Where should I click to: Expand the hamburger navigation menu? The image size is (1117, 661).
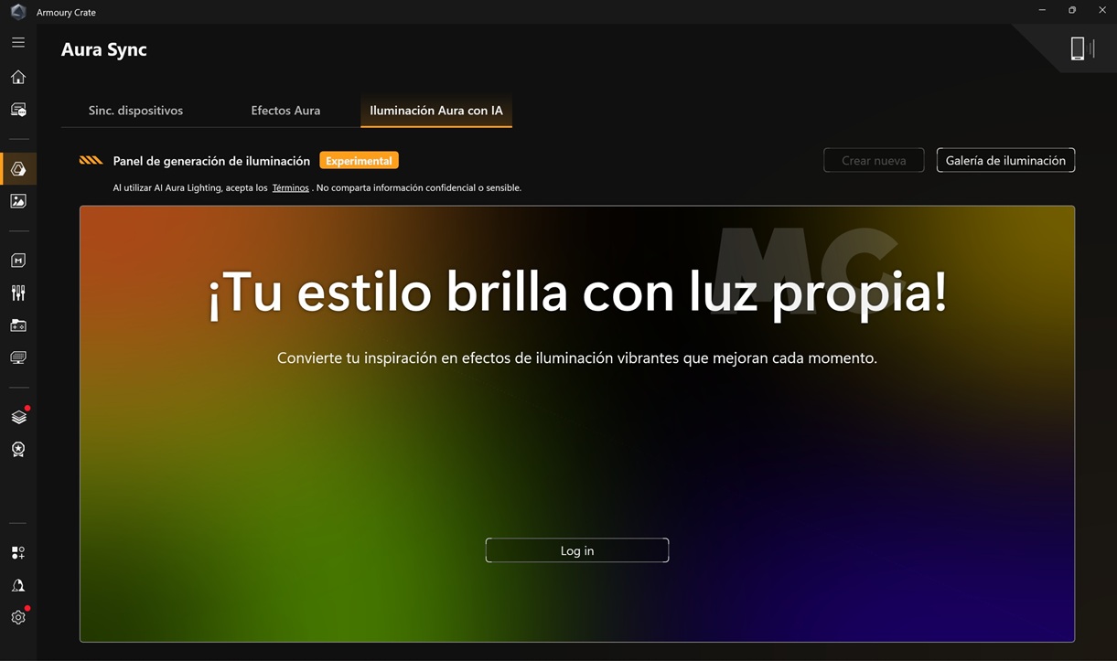[x=18, y=42]
